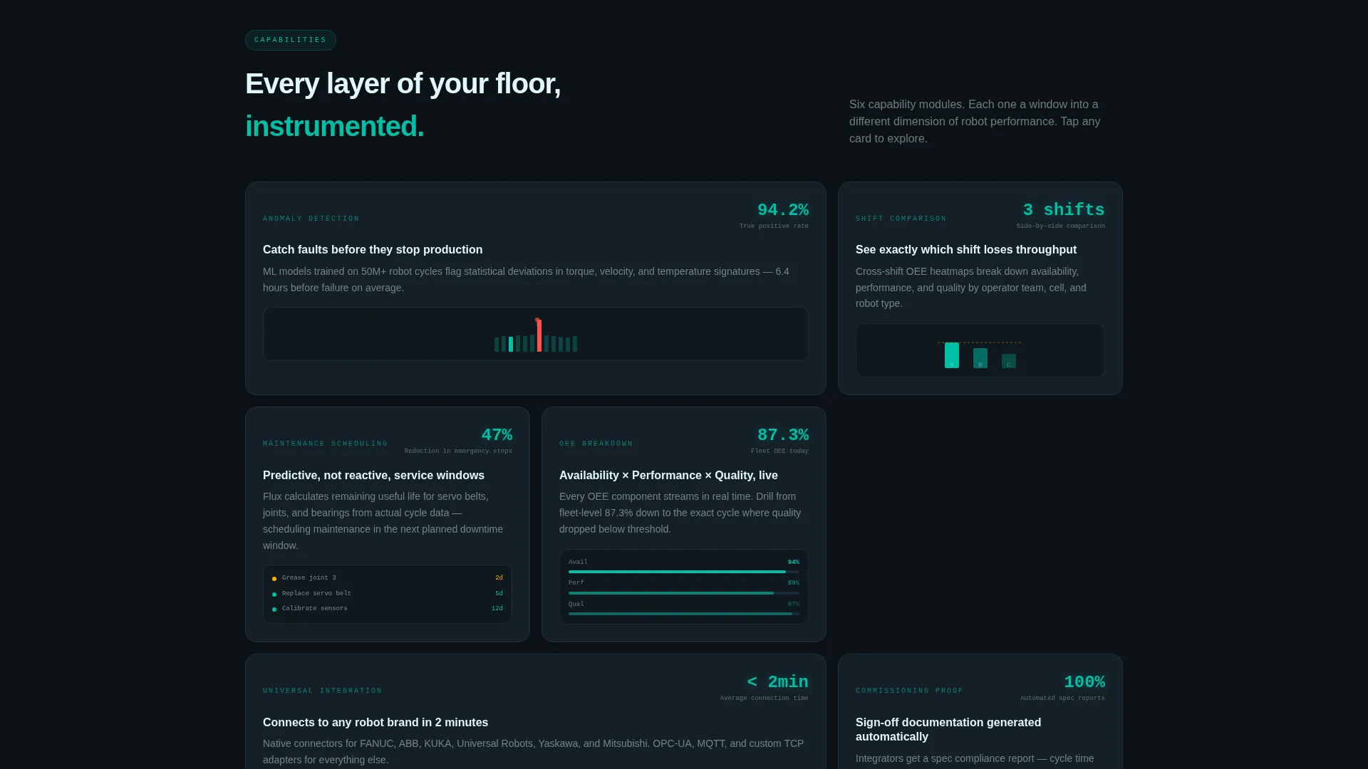
Task: Select the 'Calibrate sensors' task label
Action: tap(315, 608)
